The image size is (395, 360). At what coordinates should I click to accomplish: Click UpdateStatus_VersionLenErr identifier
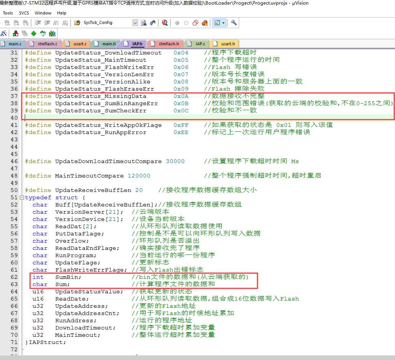tap(104, 75)
